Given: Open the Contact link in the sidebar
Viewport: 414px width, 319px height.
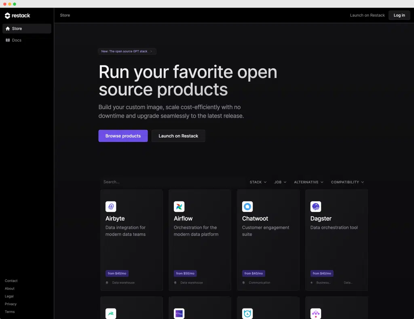Looking at the screenshot, I should point(11,281).
